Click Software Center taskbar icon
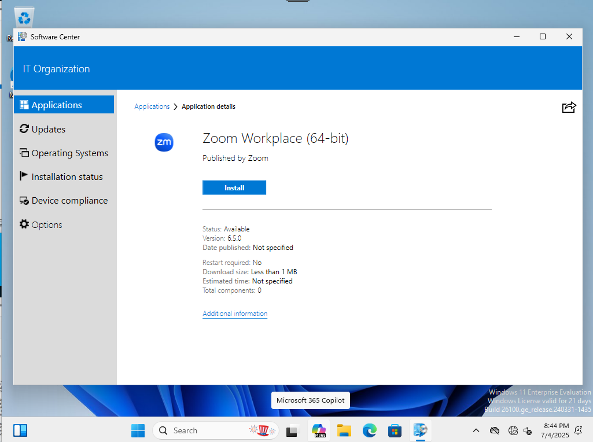This screenshot has height=442, width=593. click(420, 430)
